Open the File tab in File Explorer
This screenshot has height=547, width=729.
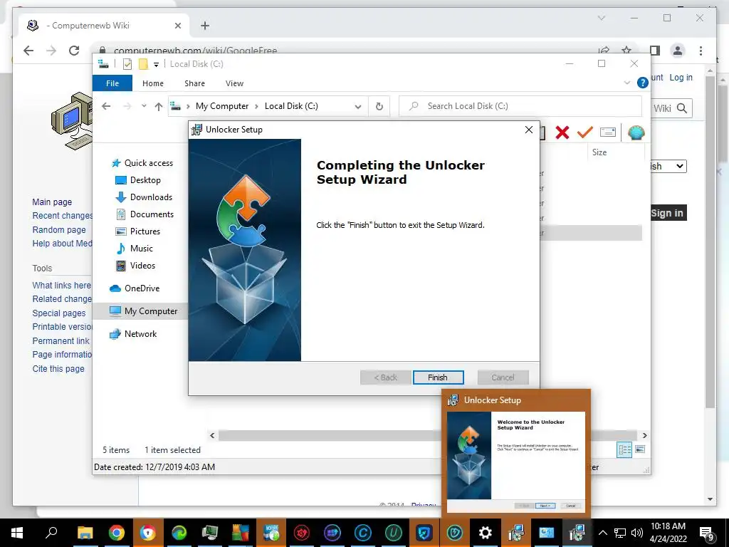tap(112, 83)
